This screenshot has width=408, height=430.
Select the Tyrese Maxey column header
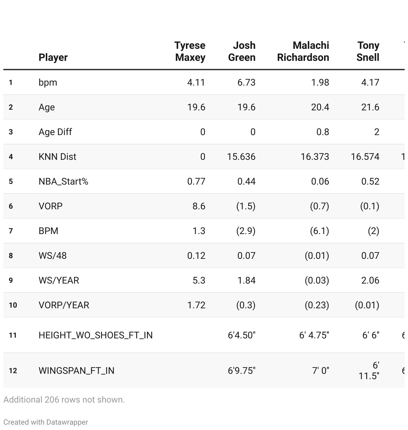point(190,51)
